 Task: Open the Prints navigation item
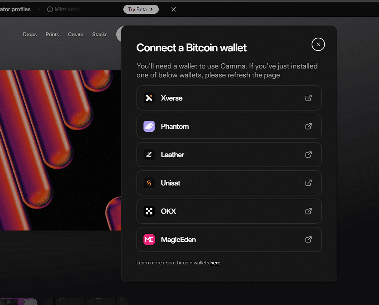click(52, 34)
